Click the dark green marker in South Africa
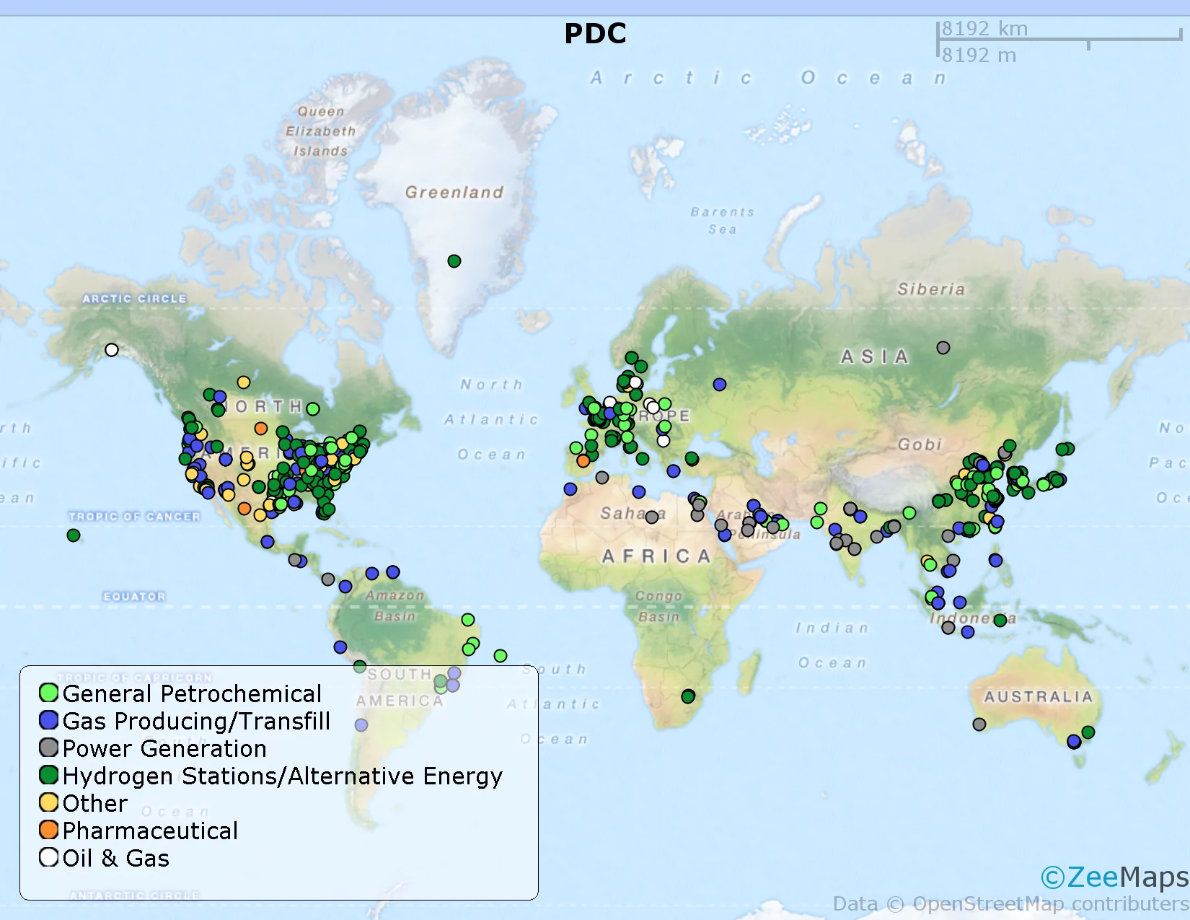Viewport: 1190px width, 920px height. 688,696
